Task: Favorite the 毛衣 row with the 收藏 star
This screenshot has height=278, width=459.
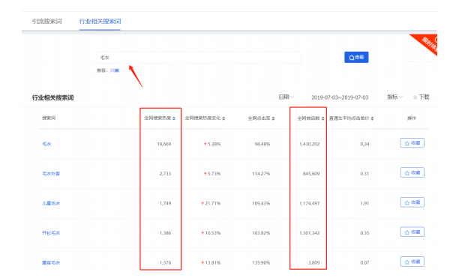Action: tap(412, 143)
